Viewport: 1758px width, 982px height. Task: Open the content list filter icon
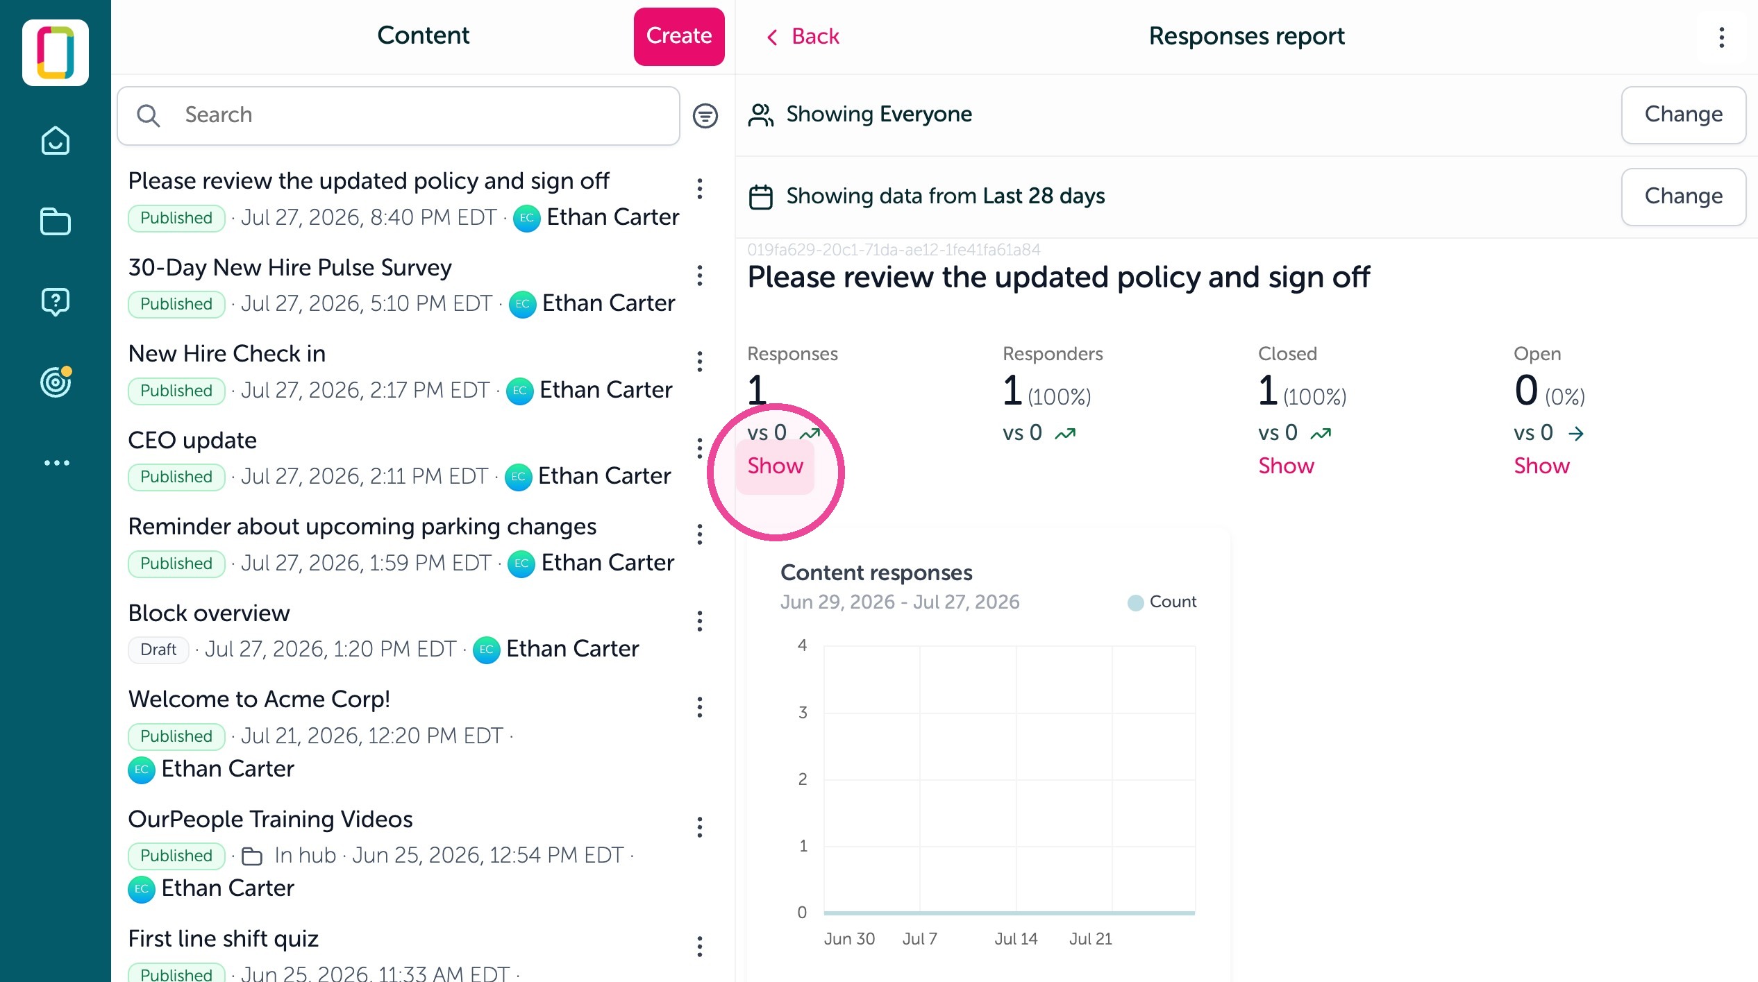pos(705,116)
